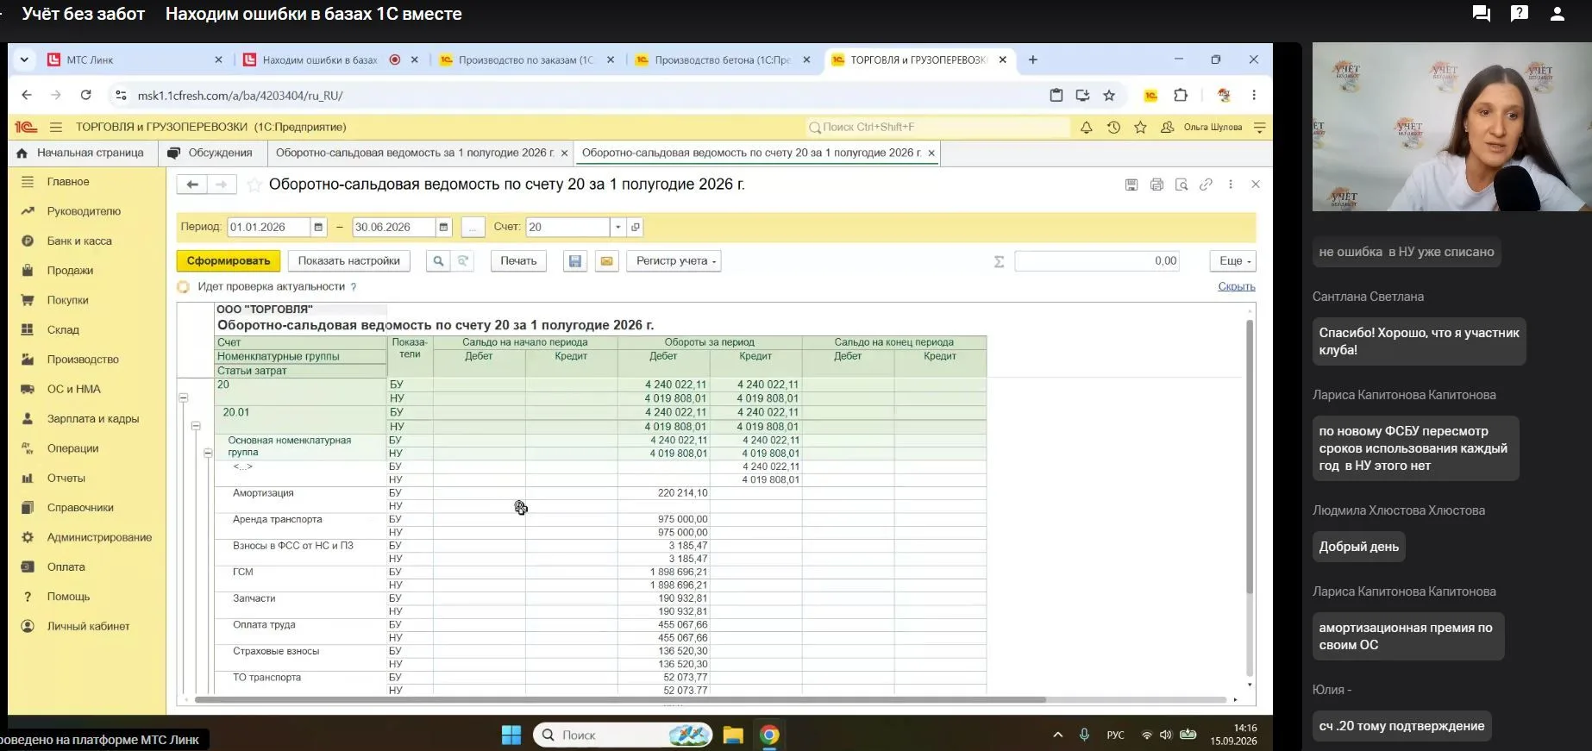Screen dimensions: 1592x751
Task: Open the history clock icon
Action: tap(1113, 127)
